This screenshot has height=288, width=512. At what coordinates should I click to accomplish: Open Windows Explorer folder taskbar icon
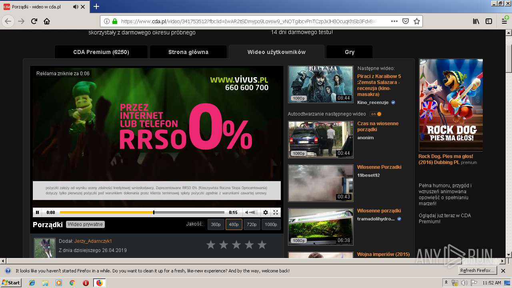click(45, 283)
